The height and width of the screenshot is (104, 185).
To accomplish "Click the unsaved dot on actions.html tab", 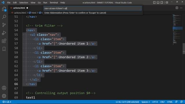I will (27, 8).
